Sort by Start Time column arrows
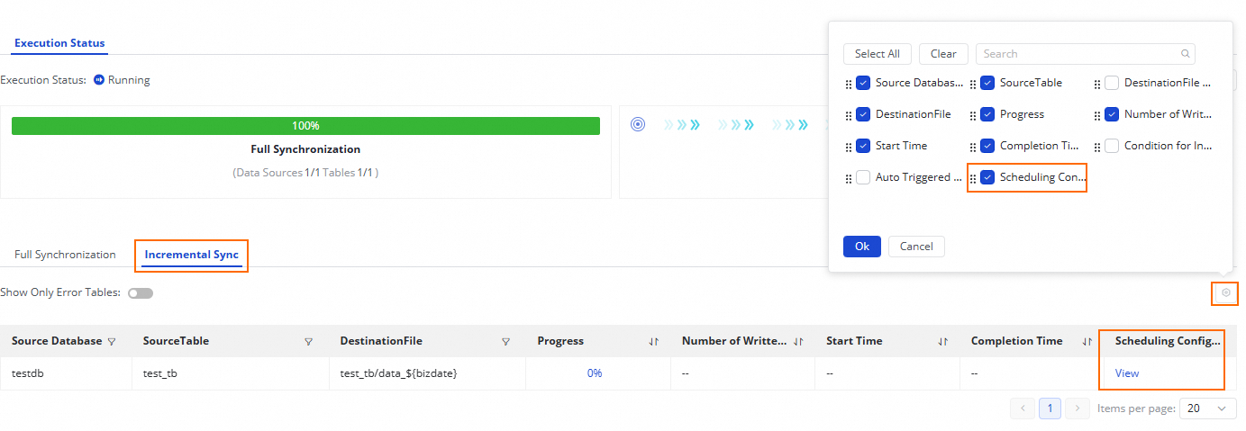 [x=942, y=342]
